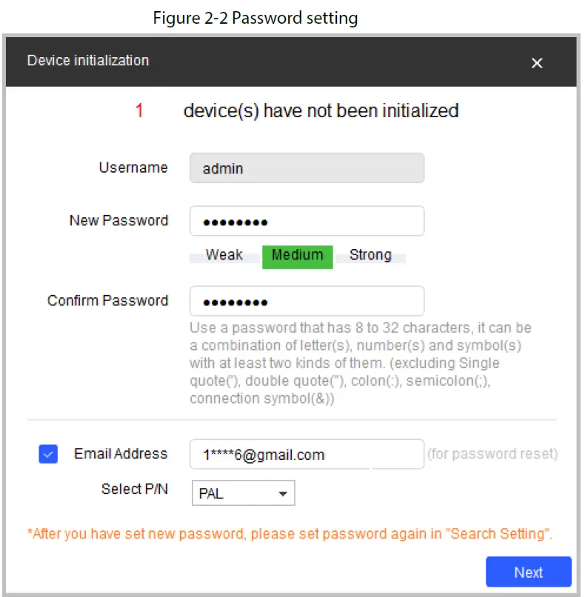Screen dimensions: 585x597
Task: Click the "have not been initialized" heading
Action: 321,111
